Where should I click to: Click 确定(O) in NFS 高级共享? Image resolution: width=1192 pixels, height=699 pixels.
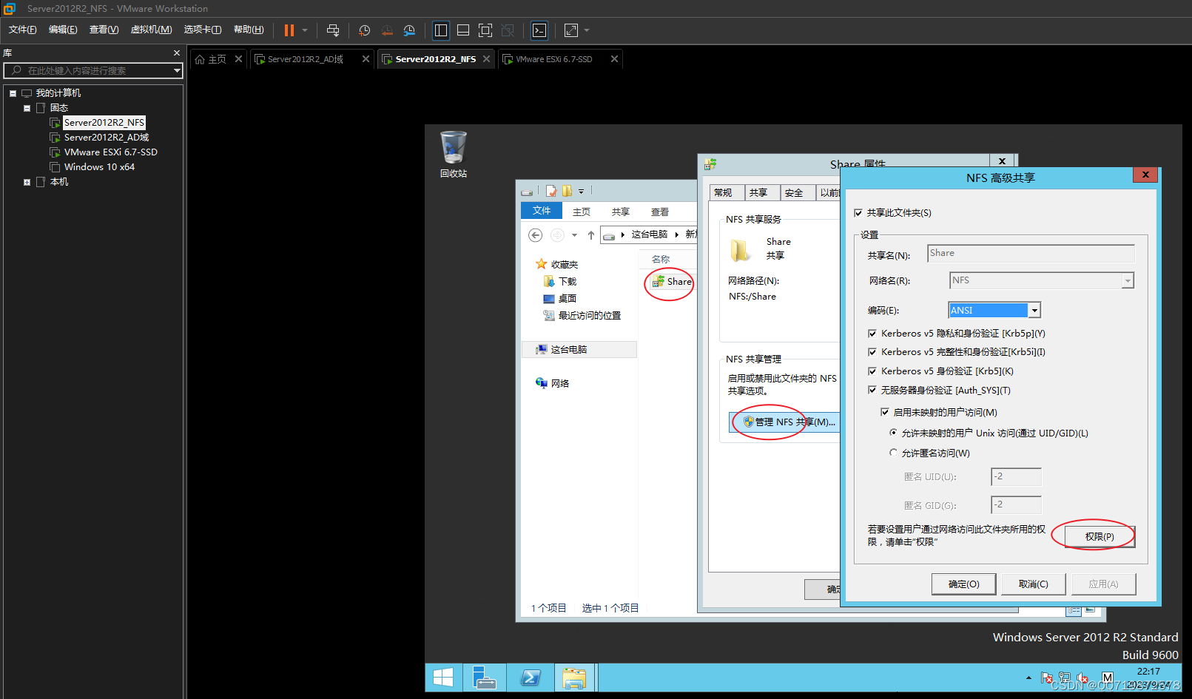point(963,584)
